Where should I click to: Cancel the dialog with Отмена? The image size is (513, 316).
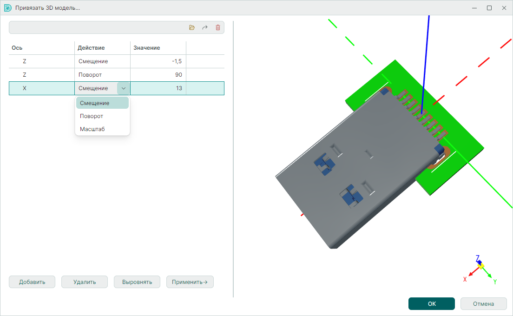(483, 304)
